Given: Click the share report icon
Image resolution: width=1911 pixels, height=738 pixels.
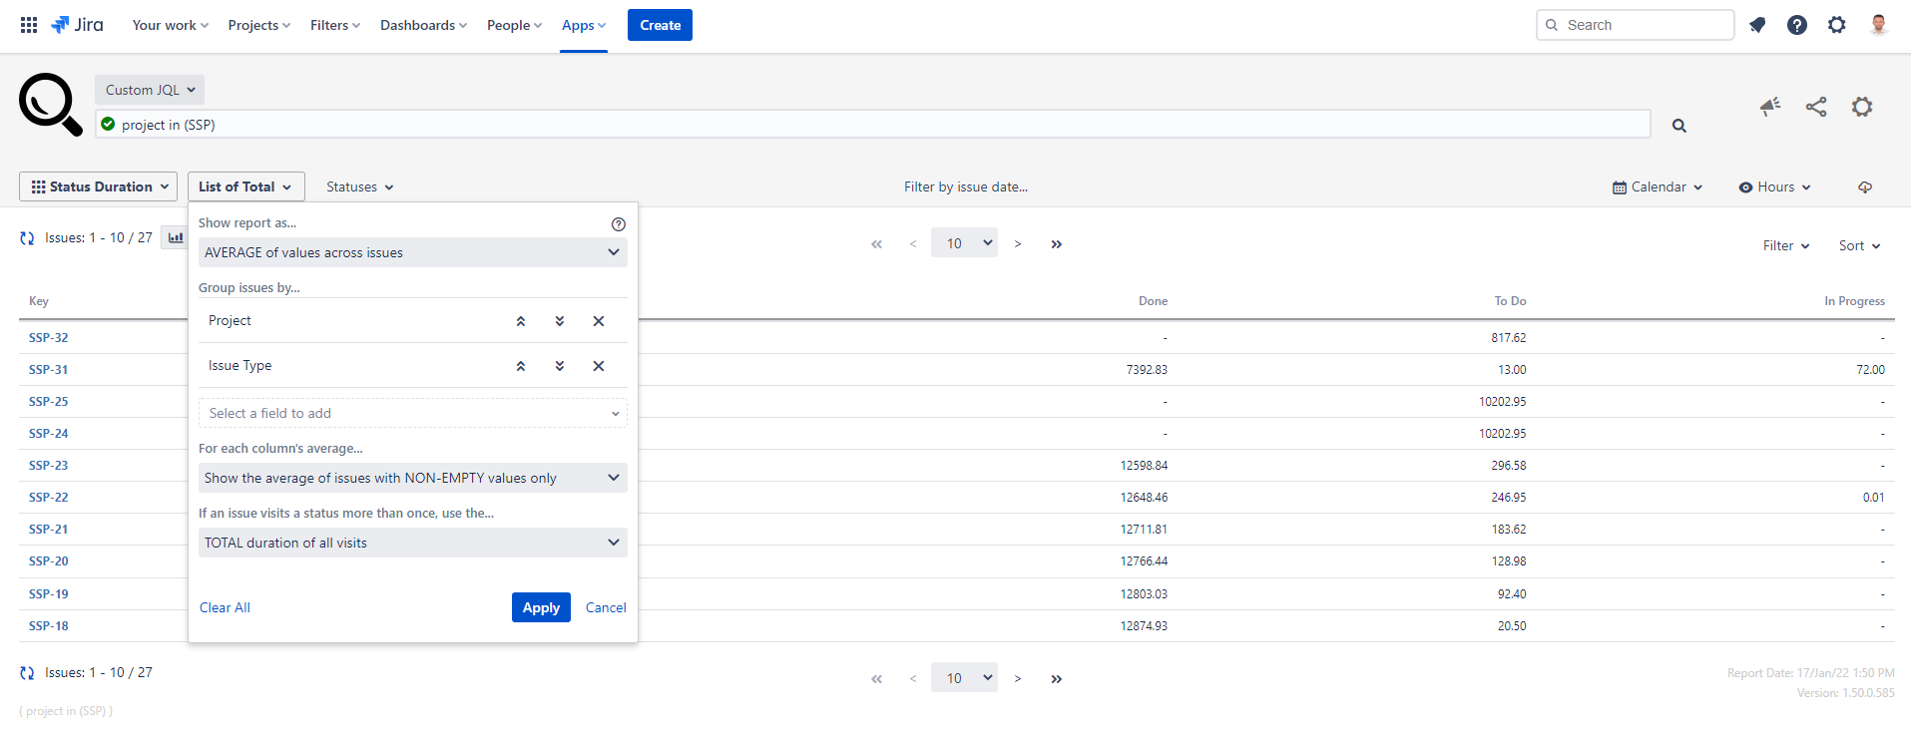Looking at the screenshot, I should click(x=1815, y=107).
